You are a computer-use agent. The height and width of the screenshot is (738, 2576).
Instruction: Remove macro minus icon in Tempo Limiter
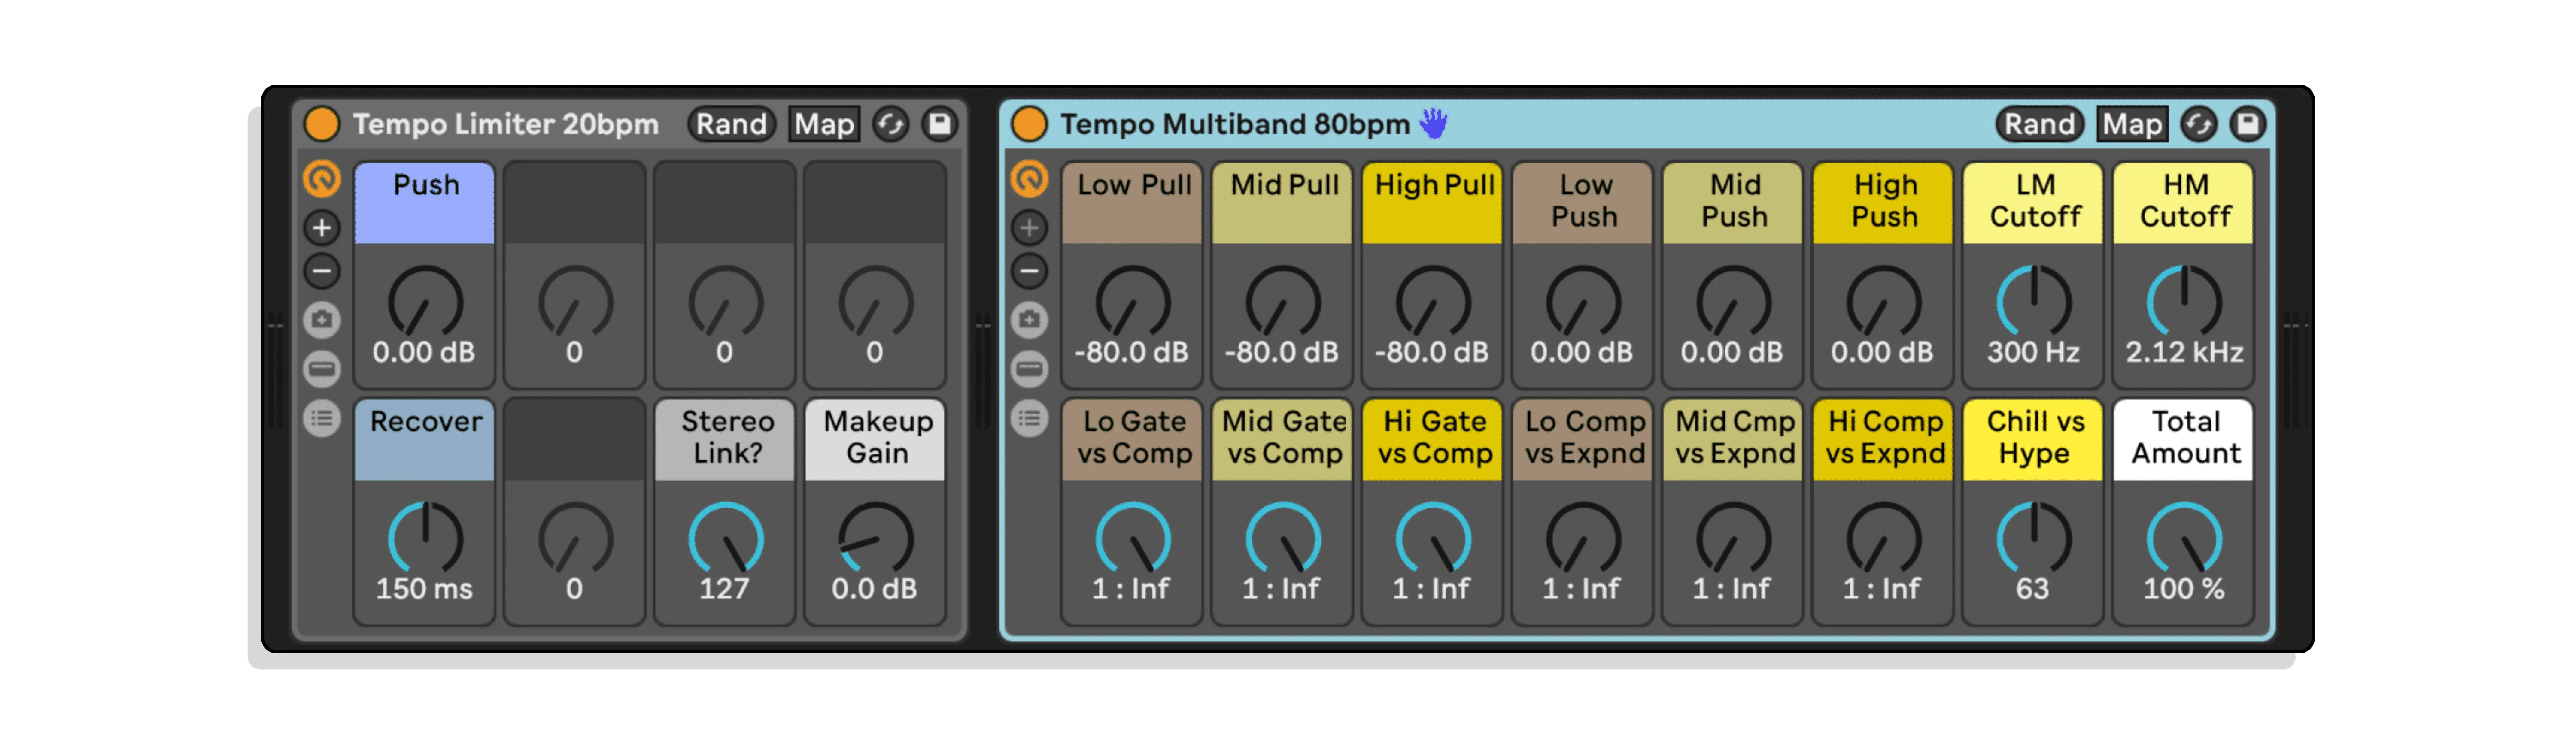[322, 271]
